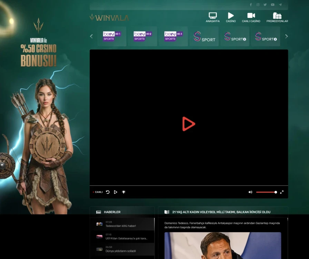309x259 pixels.
Task: Select the first S Sport 2 channel
Action: (235, 36)
